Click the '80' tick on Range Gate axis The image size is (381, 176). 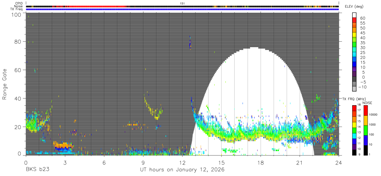(x=18, y=42)
